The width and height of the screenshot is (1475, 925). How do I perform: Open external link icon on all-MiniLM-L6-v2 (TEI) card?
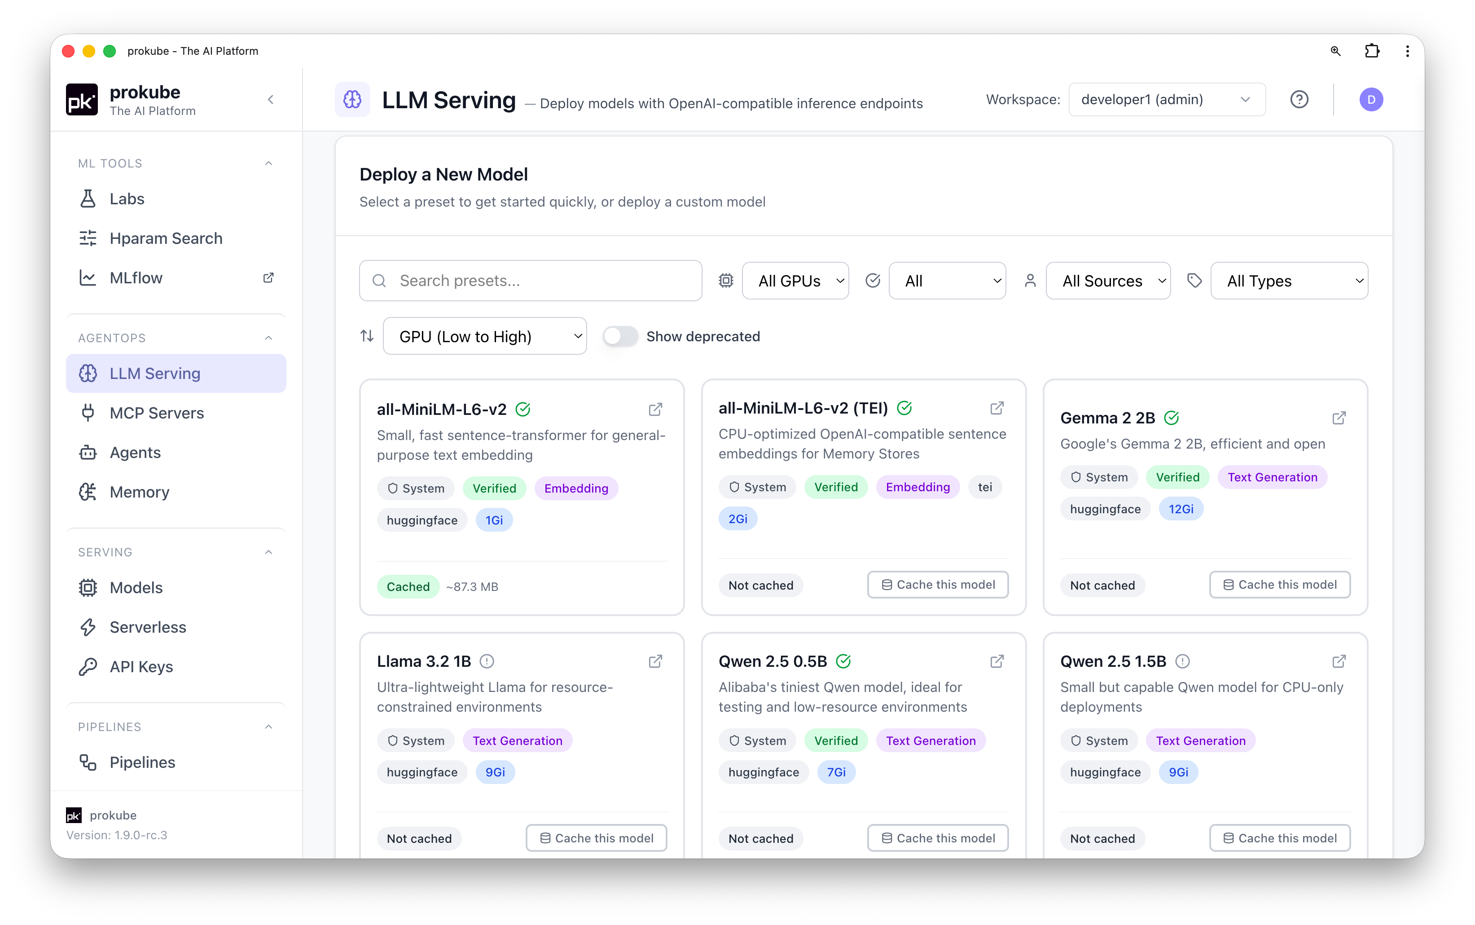[997, 408]
